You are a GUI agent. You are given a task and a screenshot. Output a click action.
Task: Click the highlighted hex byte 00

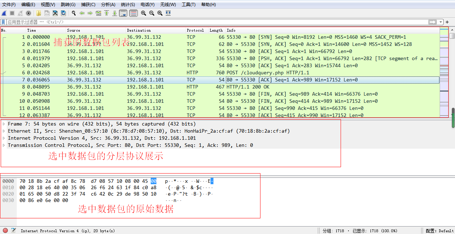click(x=154, y=181)
